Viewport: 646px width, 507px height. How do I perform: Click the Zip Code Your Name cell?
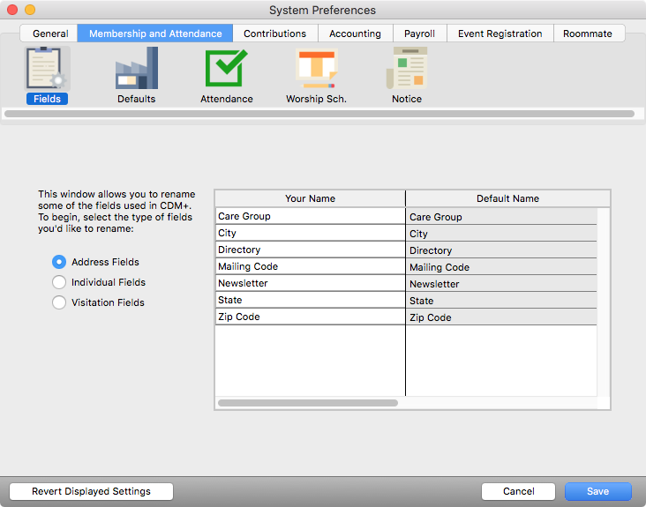(309, 317)
